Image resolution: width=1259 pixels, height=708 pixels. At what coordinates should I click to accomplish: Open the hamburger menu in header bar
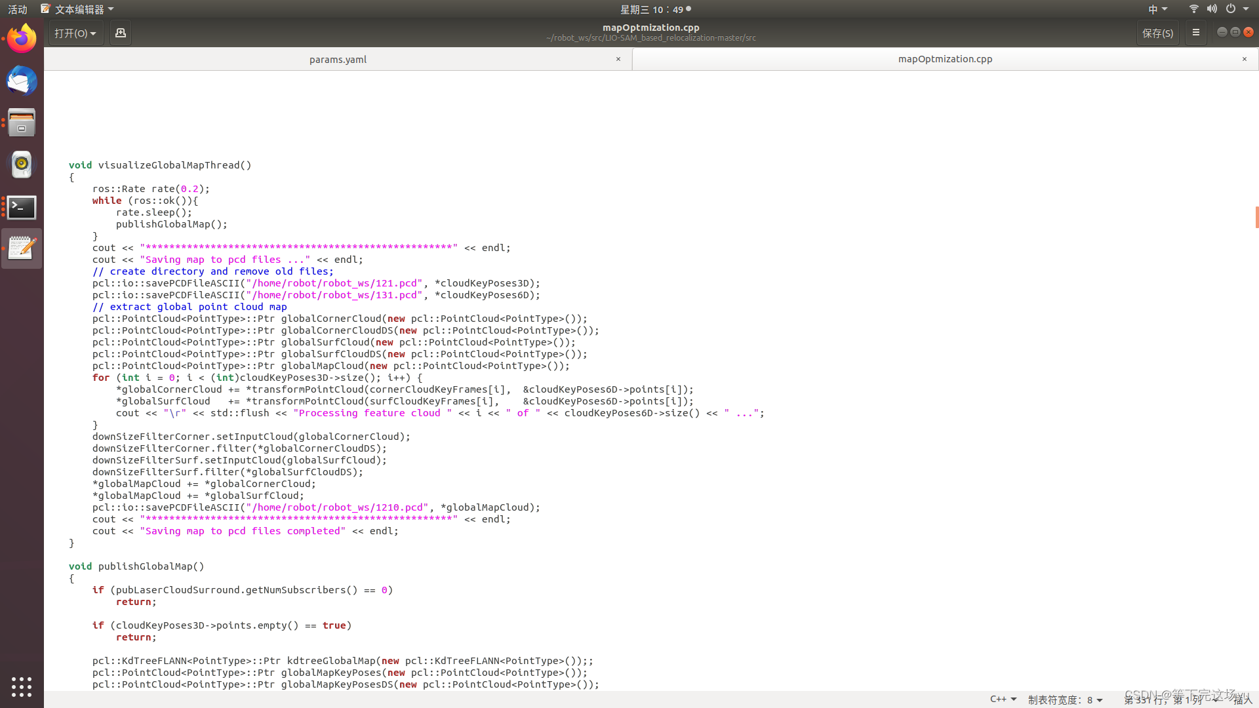(x=1196, y=33)
